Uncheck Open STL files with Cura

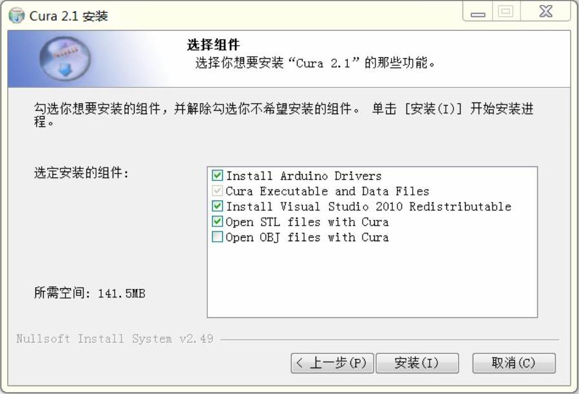218,222
